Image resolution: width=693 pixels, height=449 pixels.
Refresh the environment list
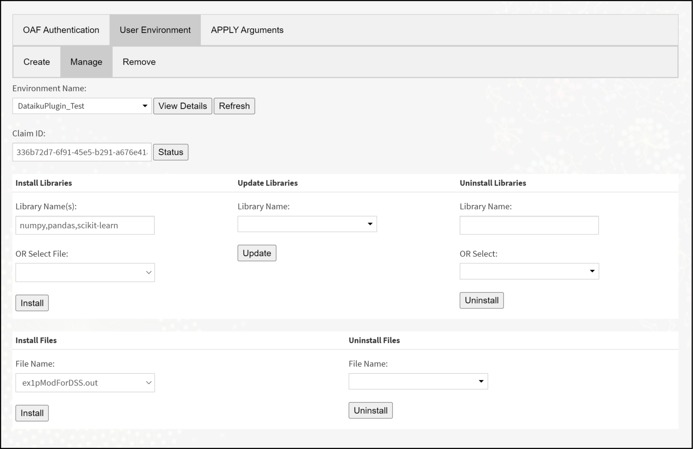coord(234,106)
